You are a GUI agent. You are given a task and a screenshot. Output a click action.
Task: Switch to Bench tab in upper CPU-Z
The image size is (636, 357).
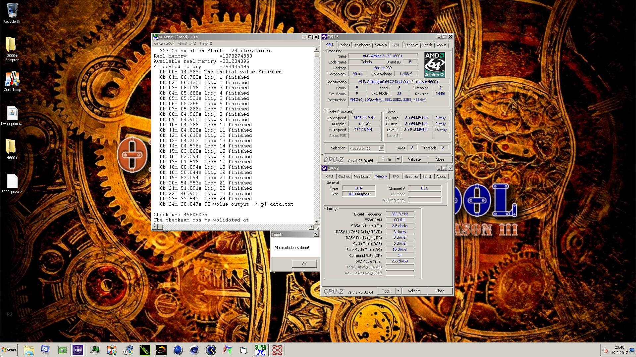point(427,45)
